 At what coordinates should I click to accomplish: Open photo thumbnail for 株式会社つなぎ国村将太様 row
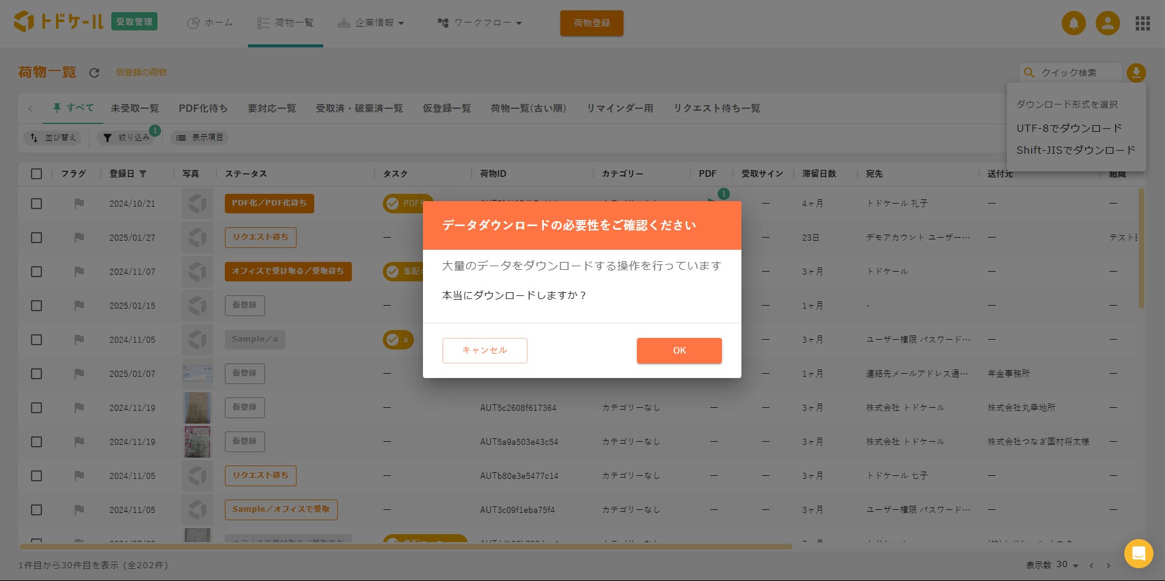(x=198, y=442)
